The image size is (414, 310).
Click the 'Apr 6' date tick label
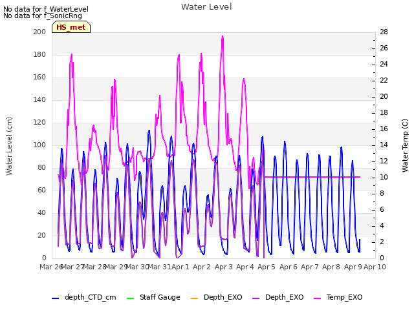tap(289, 267)
